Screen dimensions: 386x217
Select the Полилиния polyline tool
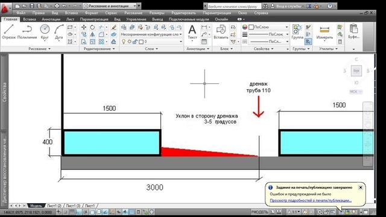27,31
